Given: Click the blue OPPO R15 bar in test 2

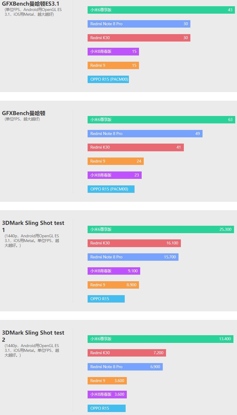Looking at the screenshot, I should point(107,408).
